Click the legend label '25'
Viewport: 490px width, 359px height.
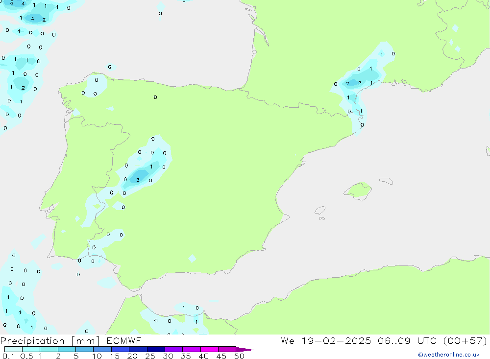tap(150, 356)
